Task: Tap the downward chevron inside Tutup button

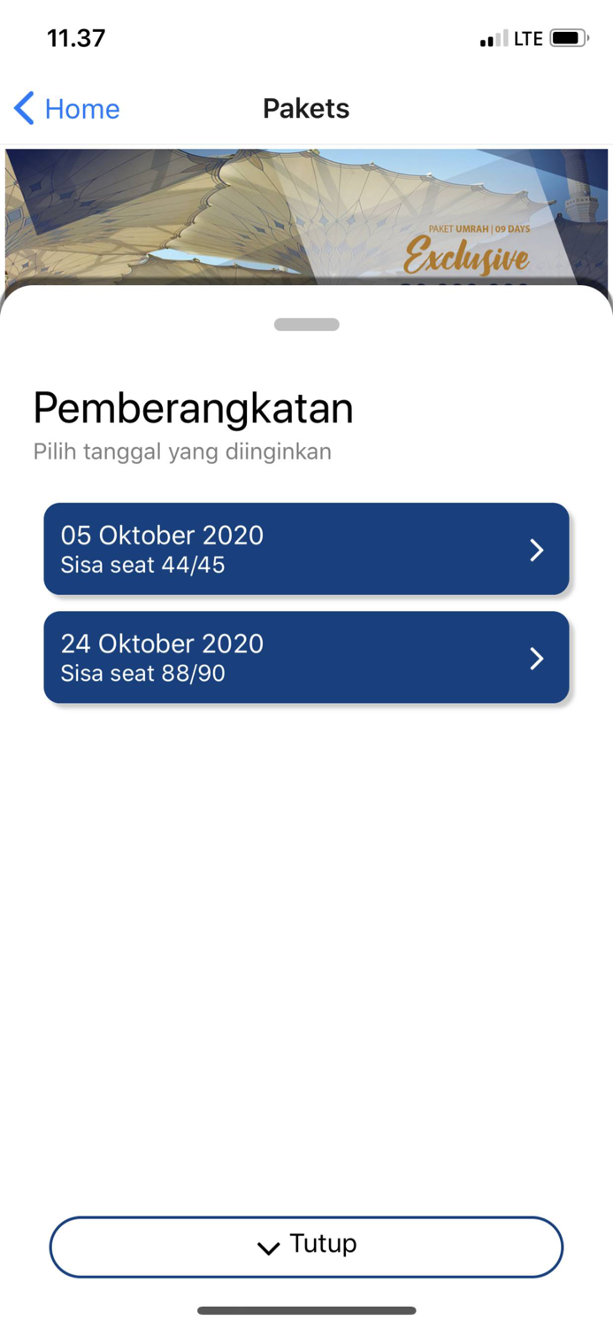Action: tap(268, 1248)
